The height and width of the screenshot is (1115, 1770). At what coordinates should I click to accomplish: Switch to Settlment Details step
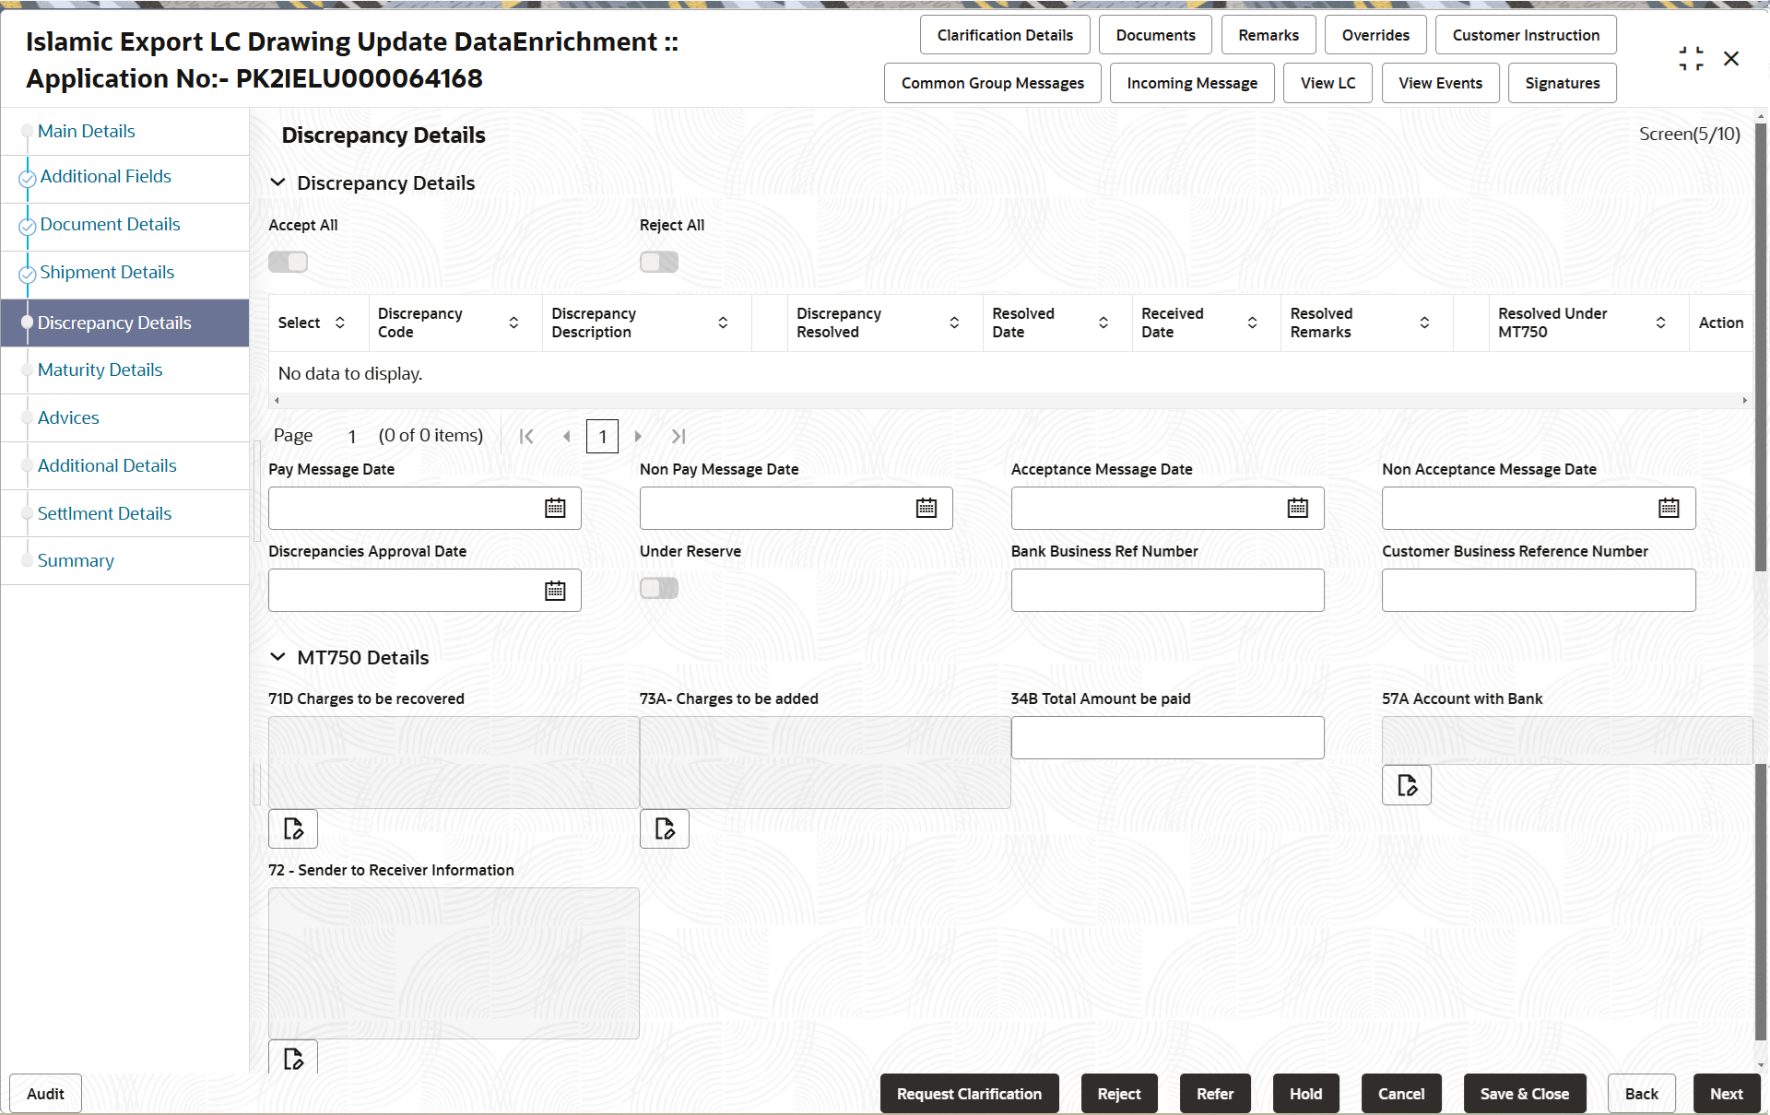point(104,513)
